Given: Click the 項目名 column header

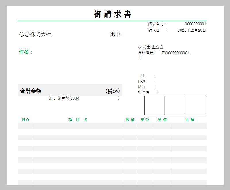Looking at the screenshot, I should [78, 120].
